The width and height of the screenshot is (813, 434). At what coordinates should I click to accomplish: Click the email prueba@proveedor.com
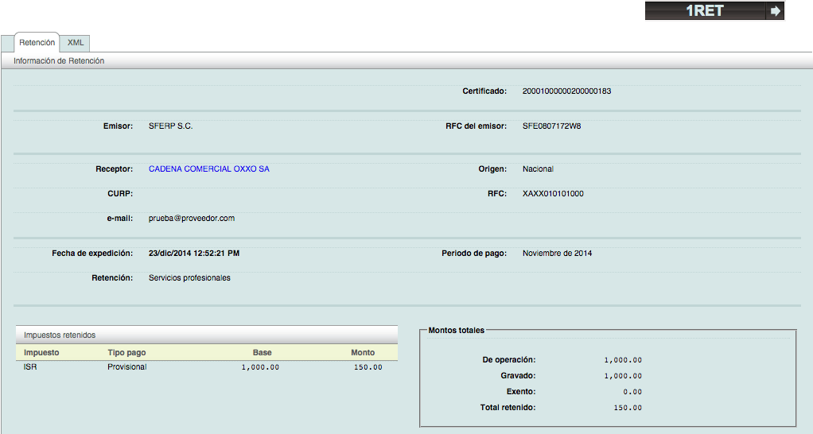pyautogui.click(x=191, y=219)
